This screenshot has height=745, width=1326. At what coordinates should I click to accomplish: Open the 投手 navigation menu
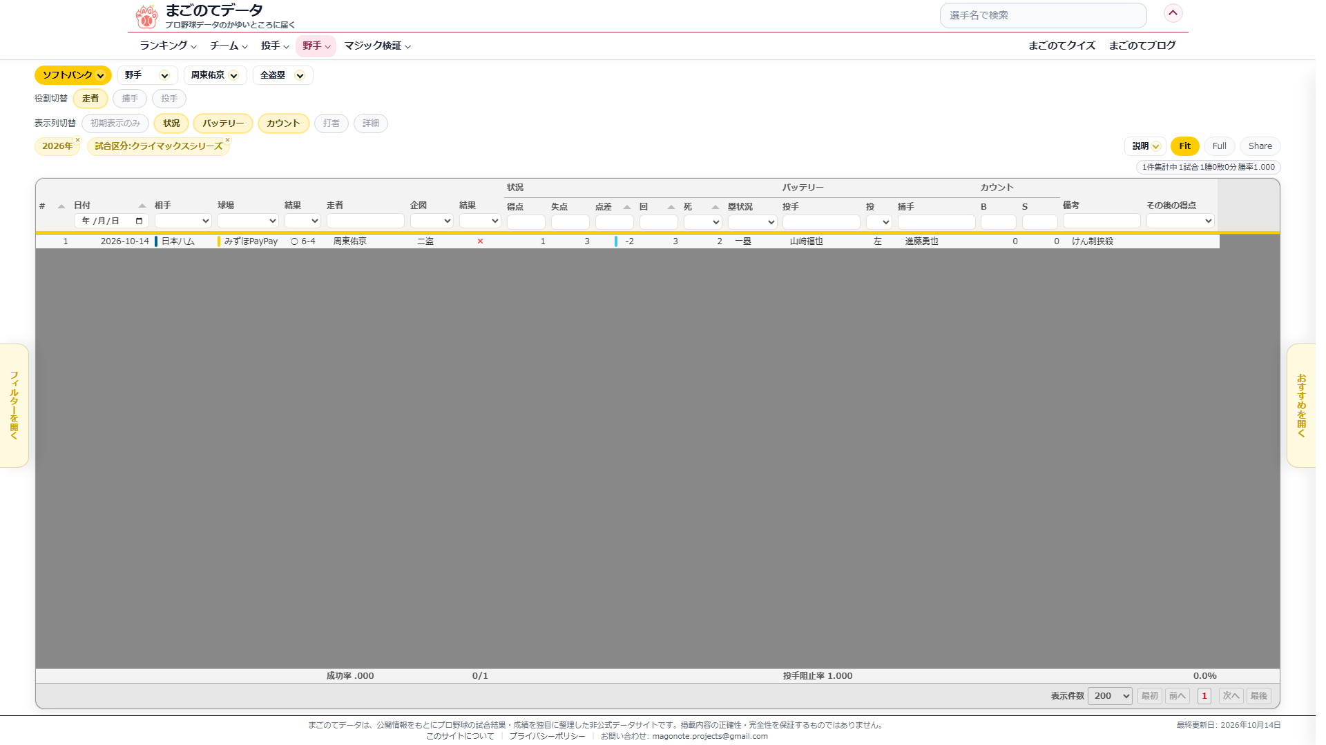pos(275,46)
